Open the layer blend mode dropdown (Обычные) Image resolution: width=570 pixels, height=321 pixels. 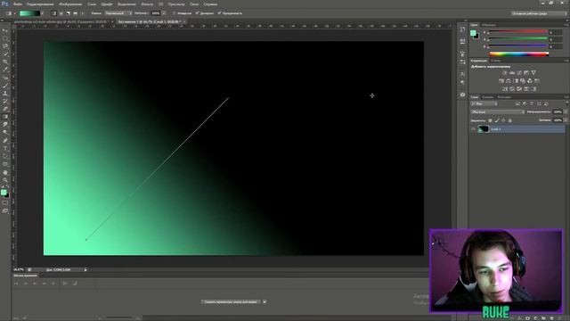[x=498, y=112]
